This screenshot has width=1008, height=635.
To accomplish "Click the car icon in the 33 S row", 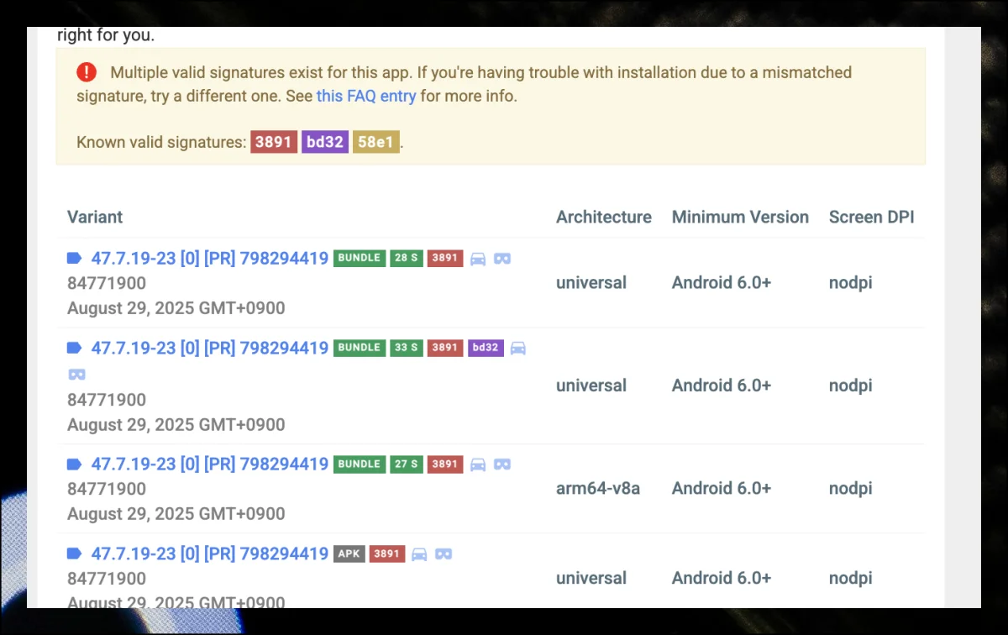I will 518,348.
